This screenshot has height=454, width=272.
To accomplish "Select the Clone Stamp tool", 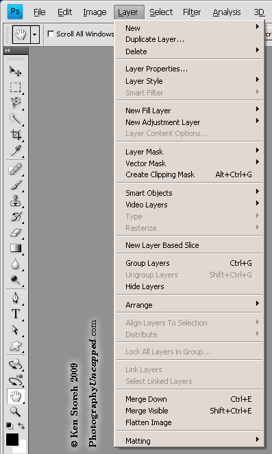I will pyautogui.click(x=15, y=201).
